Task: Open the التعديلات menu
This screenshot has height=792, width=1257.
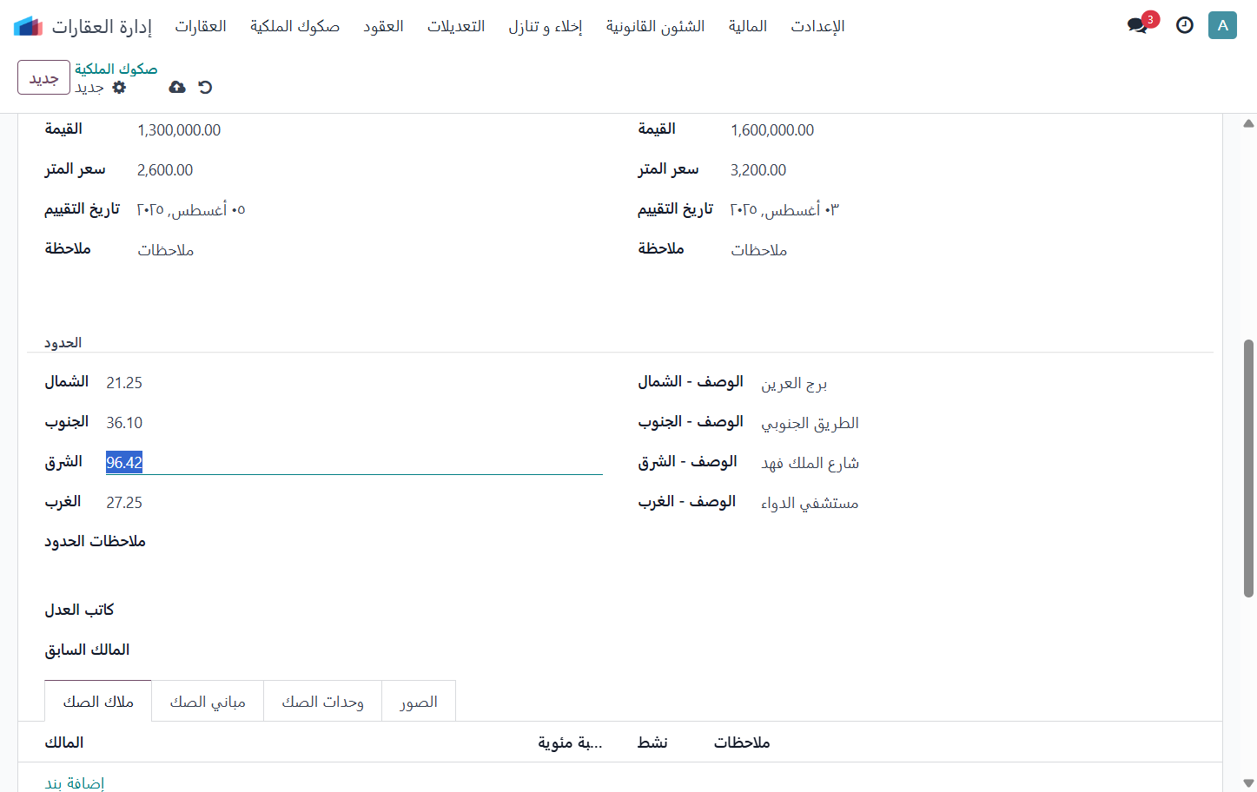Action: [x=456, y=26]
